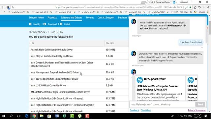
Task: Click the Realtek High-Definition Audio Driver row
Action: (79, 50)
